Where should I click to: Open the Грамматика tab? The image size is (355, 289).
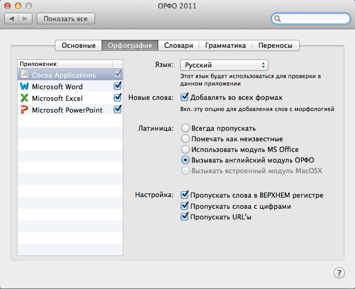[x=225, y=46]
